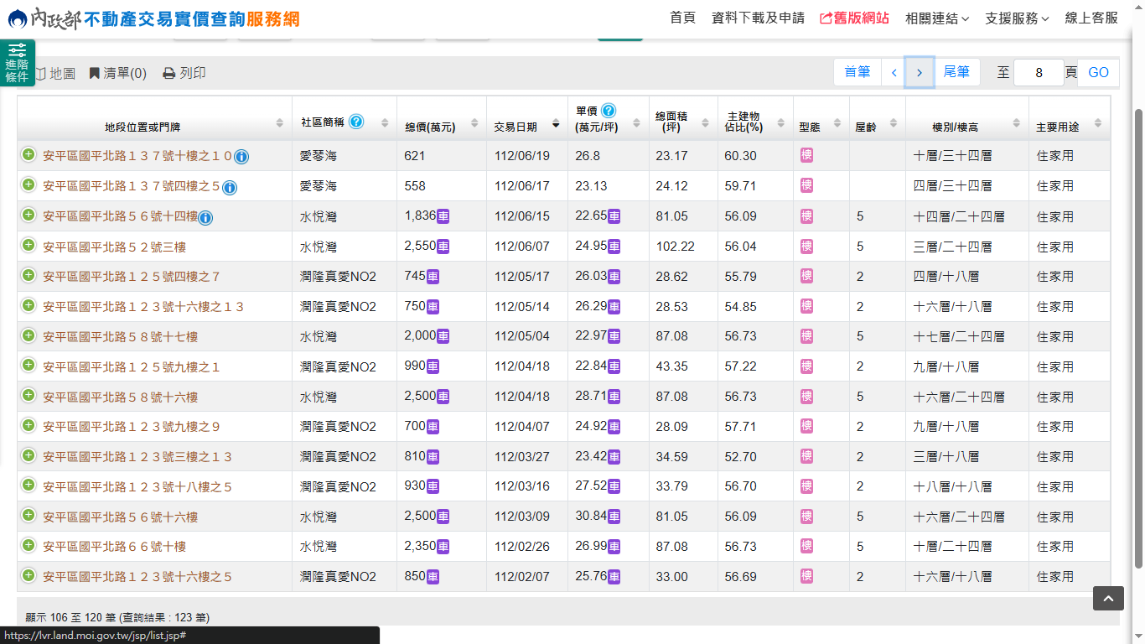
Task: Go to 資料下載及申請 page
Action: click(758, 18)
